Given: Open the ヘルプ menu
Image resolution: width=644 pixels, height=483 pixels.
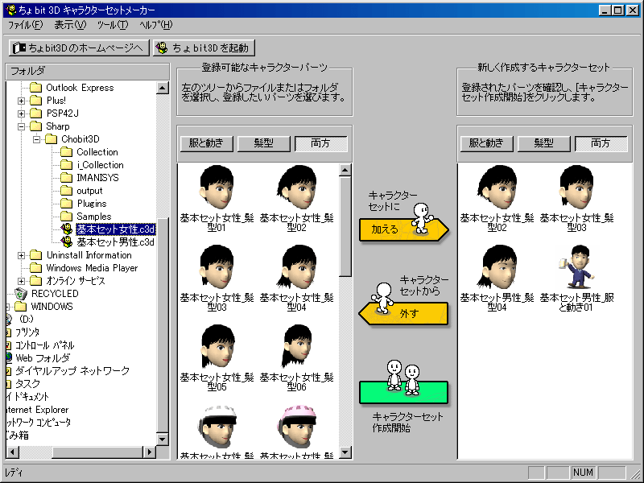Looking at the screenshot, I should 155,25.
